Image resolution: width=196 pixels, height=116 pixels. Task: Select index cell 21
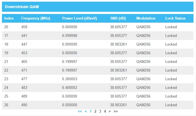6,61
